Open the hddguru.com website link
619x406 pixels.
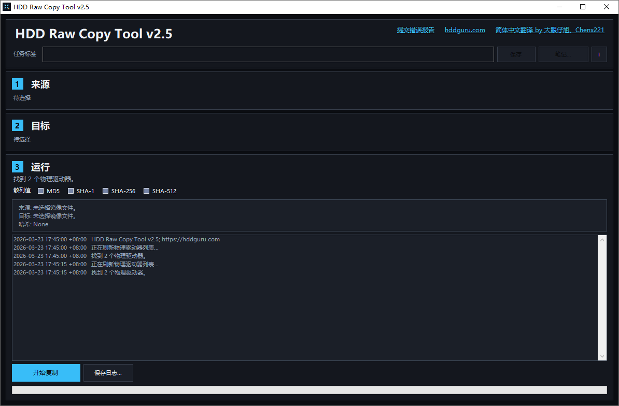[x=465, y=30]
